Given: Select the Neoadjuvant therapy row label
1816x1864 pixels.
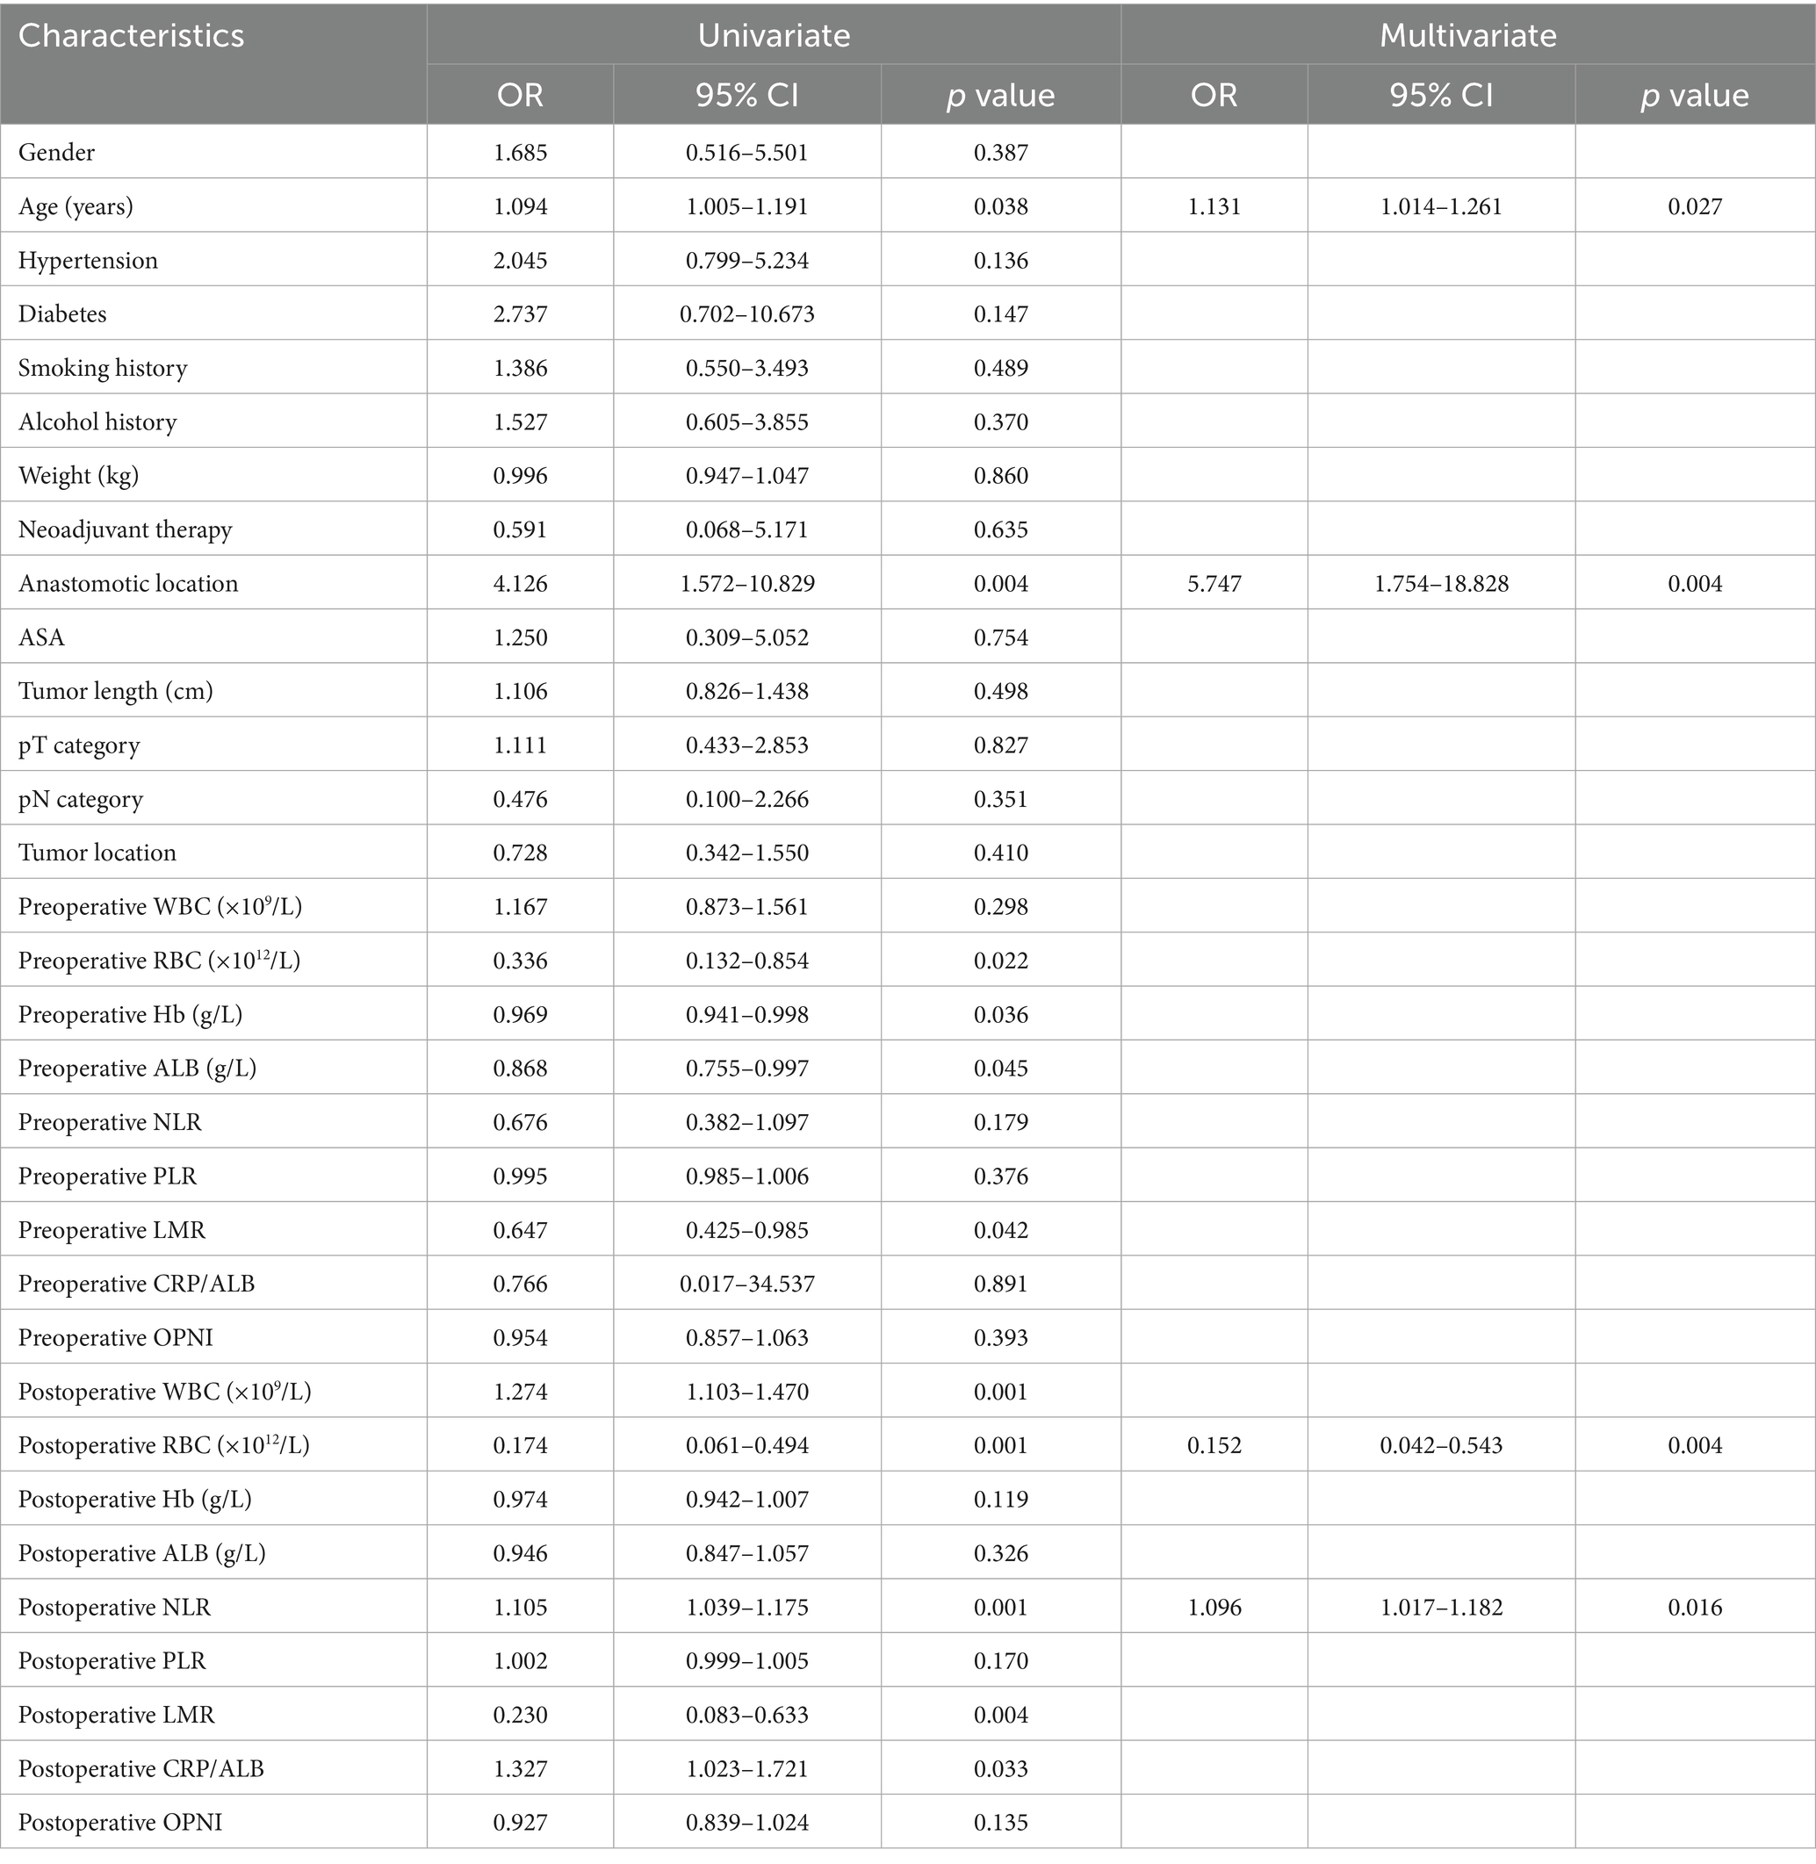Looking at the screenshot, I should (x=125, y=530).
